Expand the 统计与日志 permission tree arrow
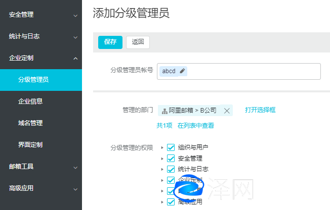Image resolution: width=330 pixels, height=210 pixels. 162,169
